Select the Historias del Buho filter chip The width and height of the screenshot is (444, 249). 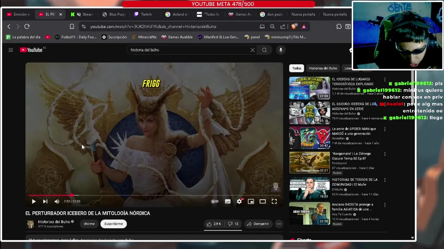click(x=323, y=68)
